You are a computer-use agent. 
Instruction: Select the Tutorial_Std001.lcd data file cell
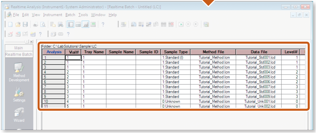click(259, 58)
